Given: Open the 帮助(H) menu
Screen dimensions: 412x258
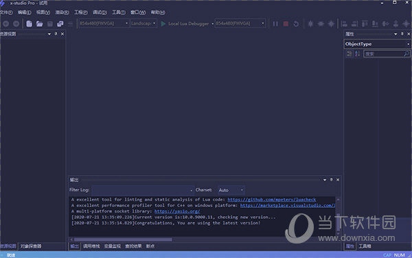Looking at the screenshot, I should [158, 12].
